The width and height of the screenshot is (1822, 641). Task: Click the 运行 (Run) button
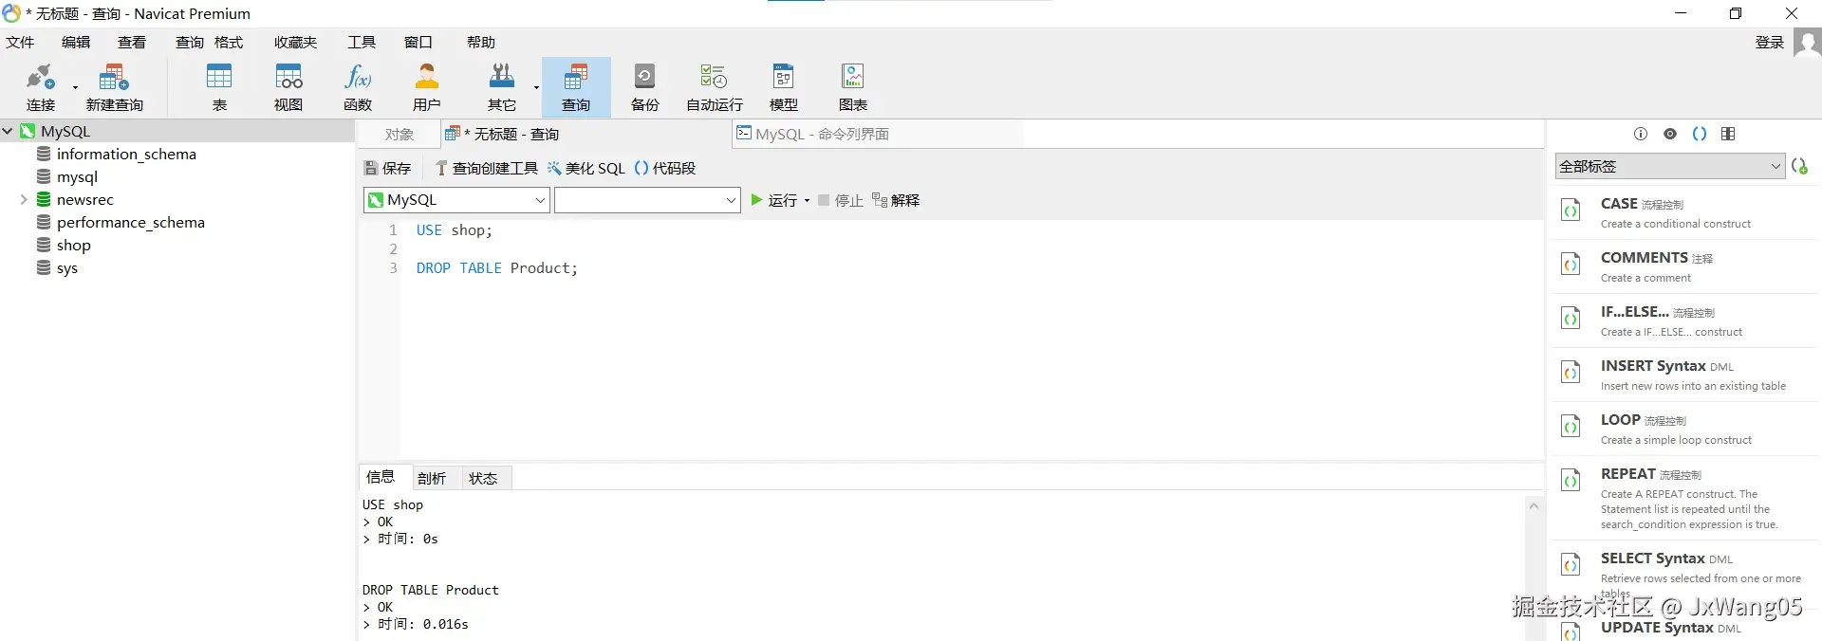click(774, 200)
